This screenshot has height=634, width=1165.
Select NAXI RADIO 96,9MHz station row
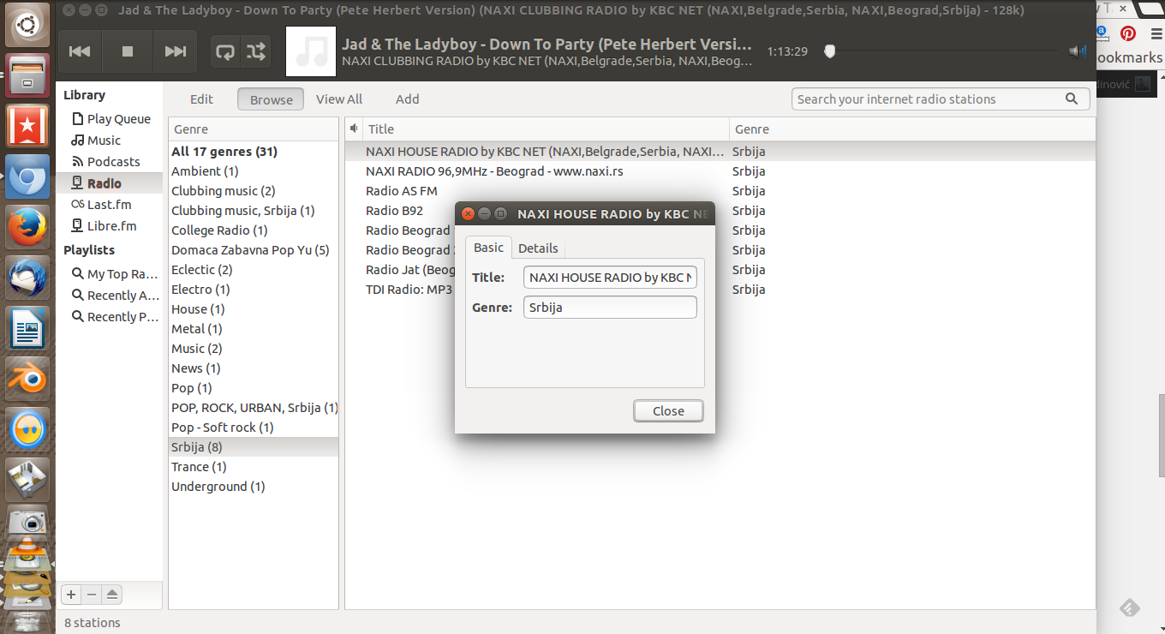coord(720,171)
